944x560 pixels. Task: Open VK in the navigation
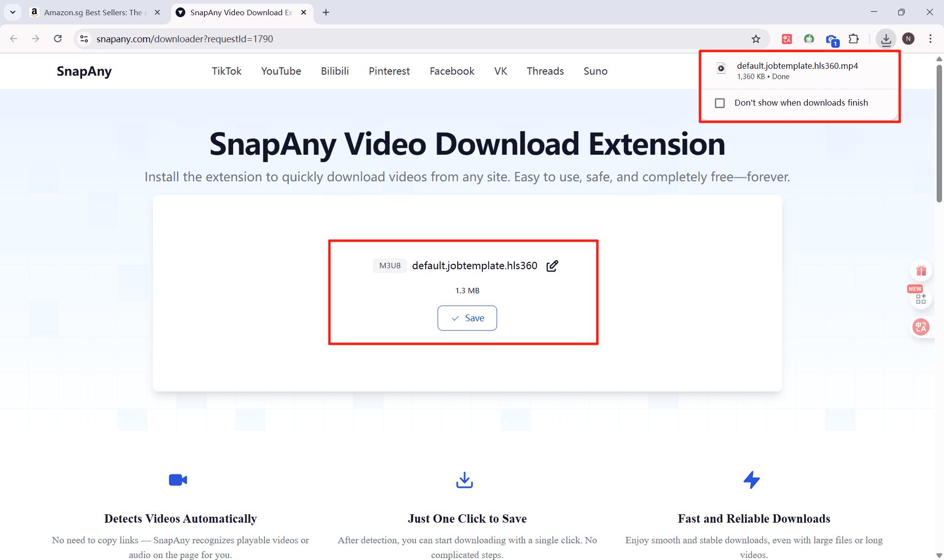501,71
